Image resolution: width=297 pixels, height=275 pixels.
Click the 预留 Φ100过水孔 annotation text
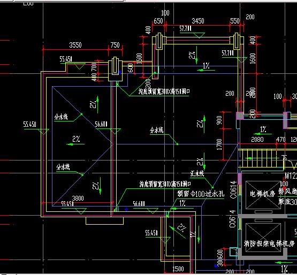tap(201, 194)
